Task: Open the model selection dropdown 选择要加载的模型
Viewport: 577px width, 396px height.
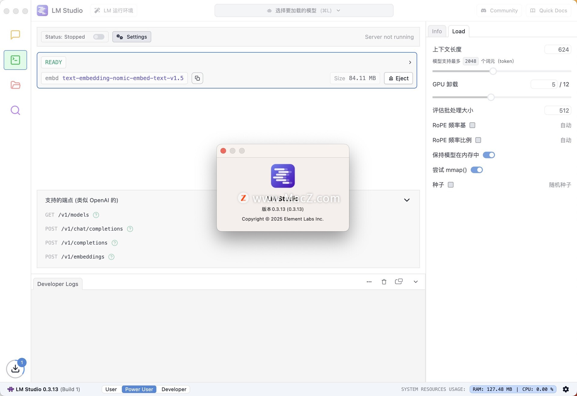Action: coord(304,10)
